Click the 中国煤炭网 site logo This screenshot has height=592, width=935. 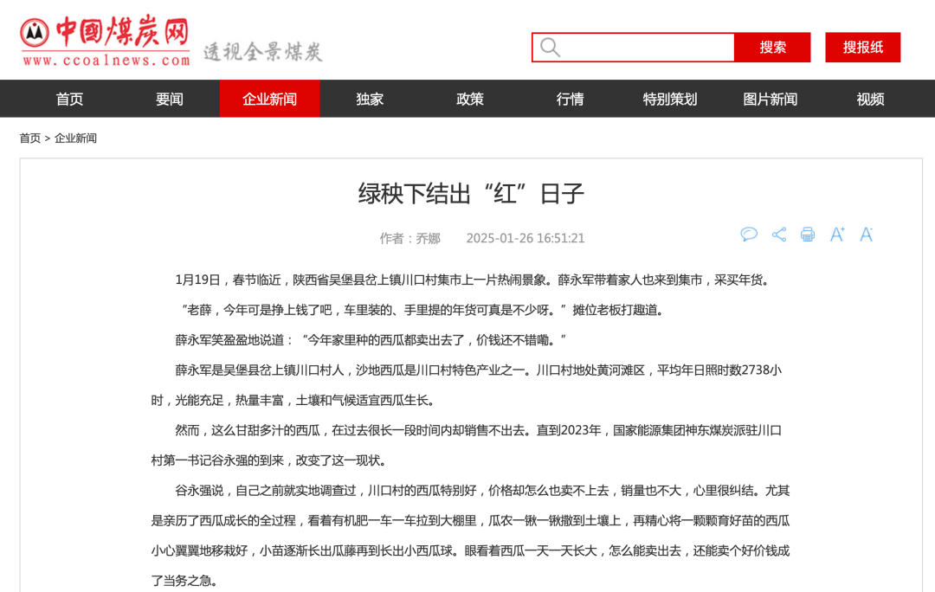point(105,42)
